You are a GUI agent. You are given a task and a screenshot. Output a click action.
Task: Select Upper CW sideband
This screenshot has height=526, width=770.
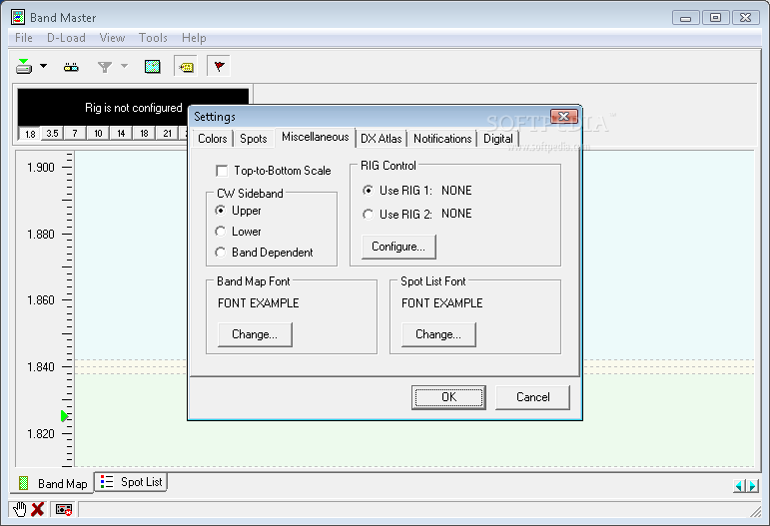(221, 211)
